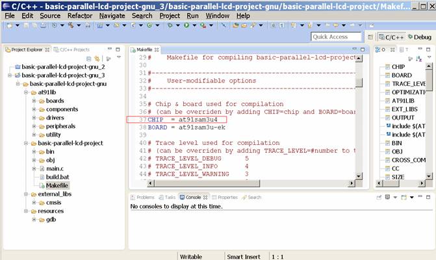
Task: Click TRACE_LEVE entry in Outline
Action: pos(409,84)
